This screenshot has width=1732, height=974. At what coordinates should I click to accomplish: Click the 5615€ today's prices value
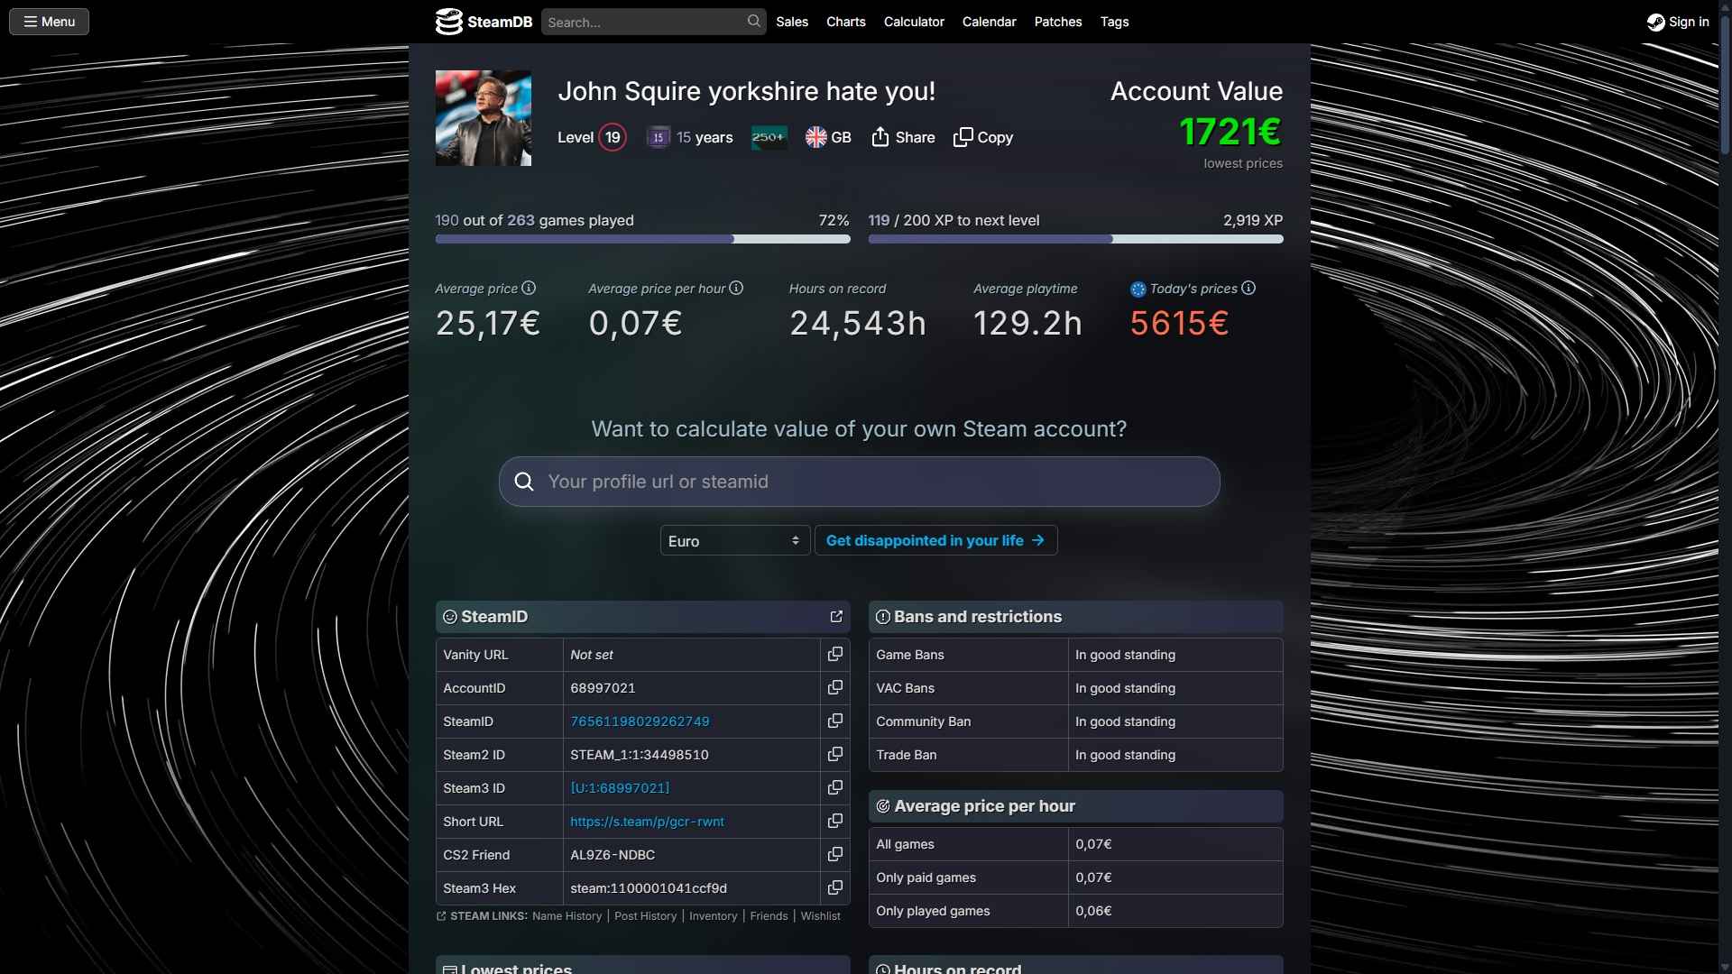click(x=1179, y=323)
